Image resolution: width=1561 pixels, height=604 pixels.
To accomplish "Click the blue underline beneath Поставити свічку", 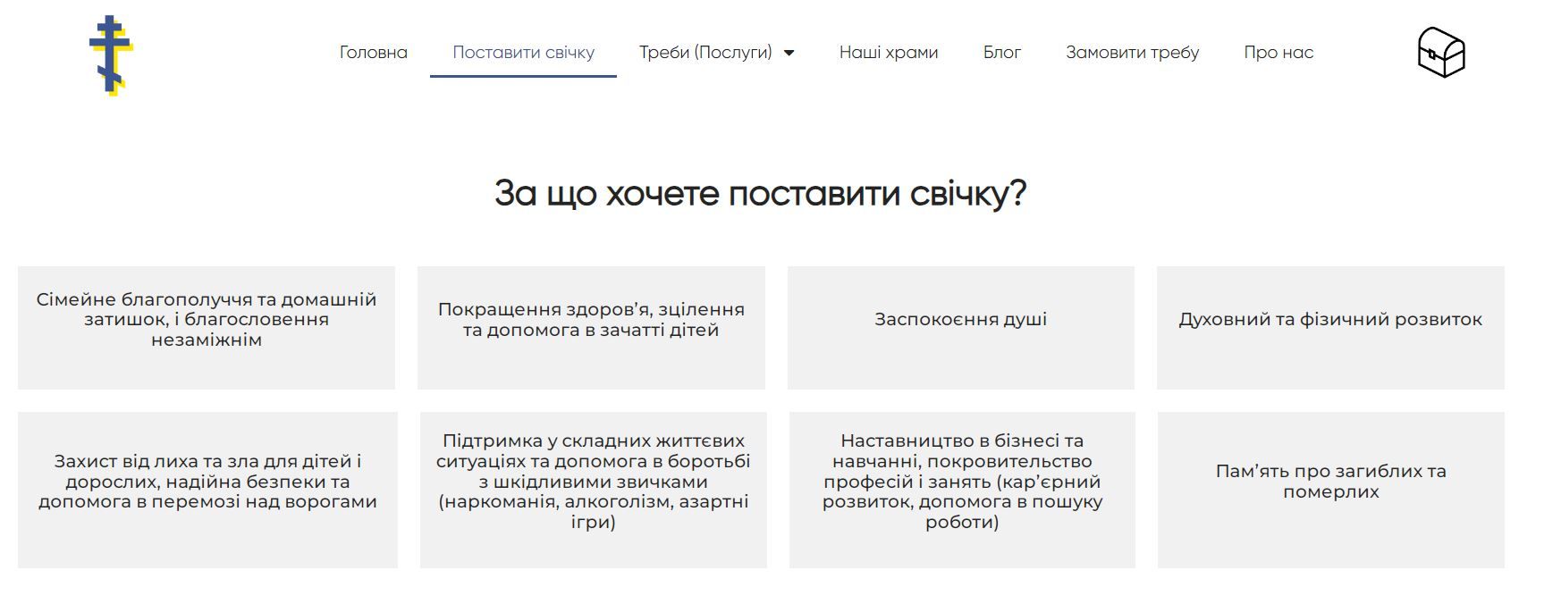I will (x=523, y=76).
